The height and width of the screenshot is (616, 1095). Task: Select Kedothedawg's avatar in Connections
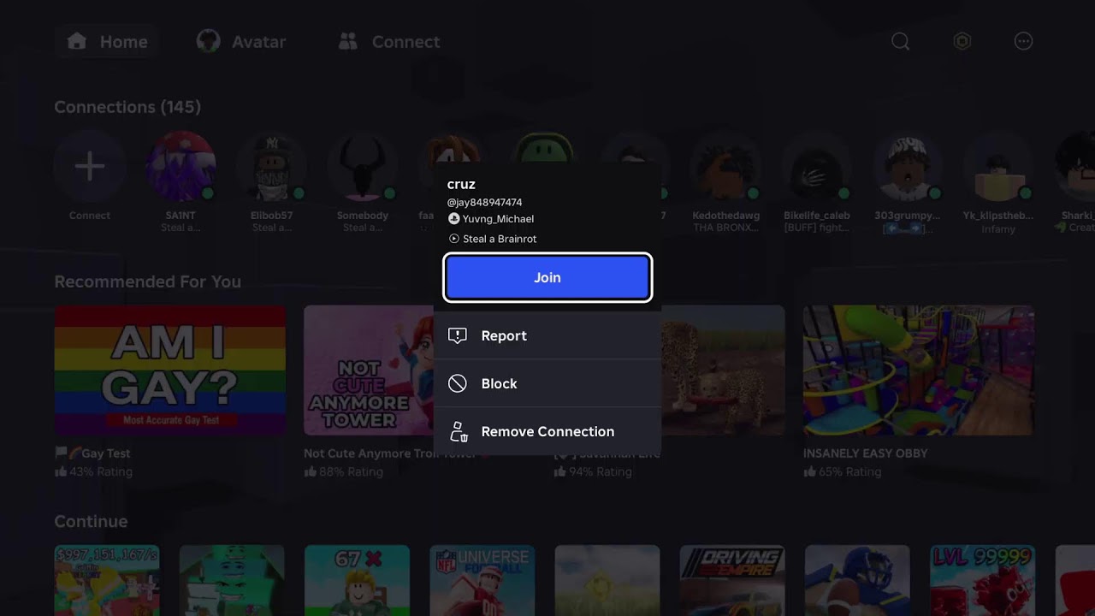[725, 166]
